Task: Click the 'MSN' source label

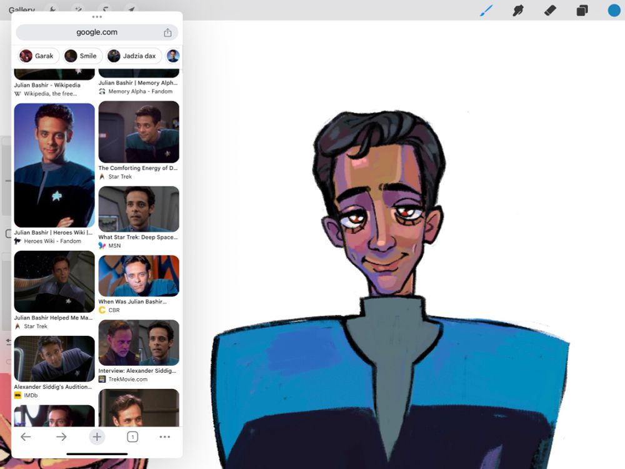Action: click(114, 246)
